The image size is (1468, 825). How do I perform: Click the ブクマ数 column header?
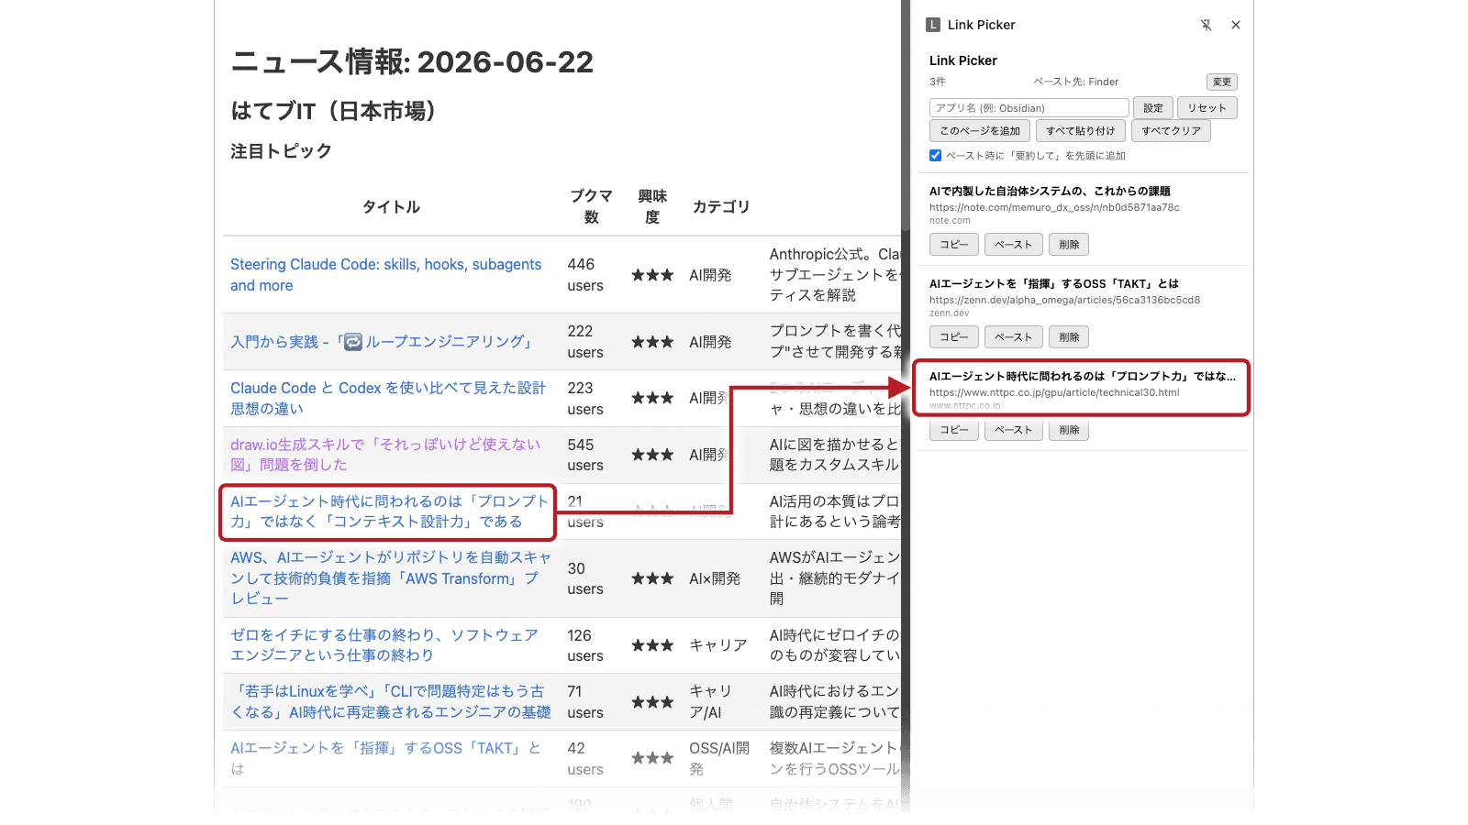tap(591, 207)
